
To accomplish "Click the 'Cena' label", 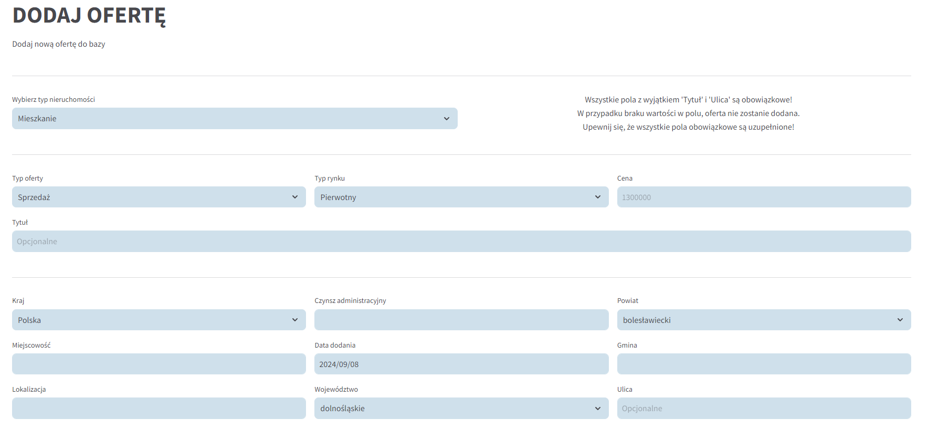I will 625,179.
